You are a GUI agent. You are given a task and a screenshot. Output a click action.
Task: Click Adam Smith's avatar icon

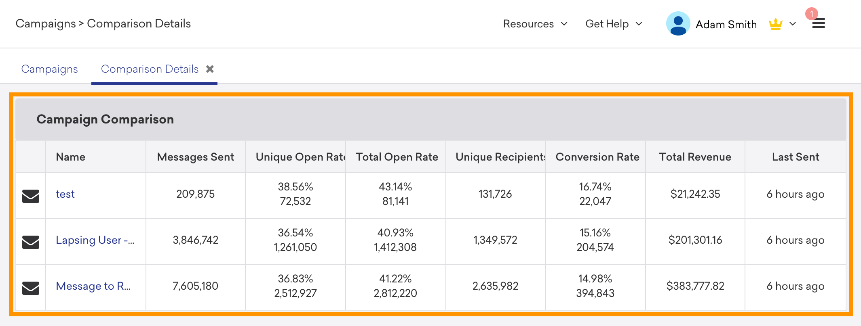(x=678, y=23)
